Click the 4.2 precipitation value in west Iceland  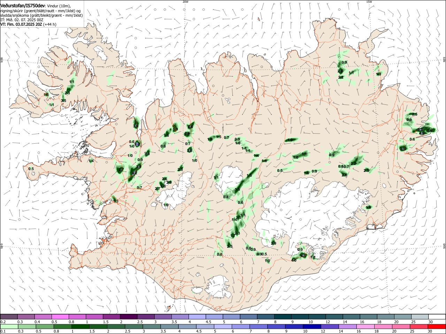coord(134,173)
